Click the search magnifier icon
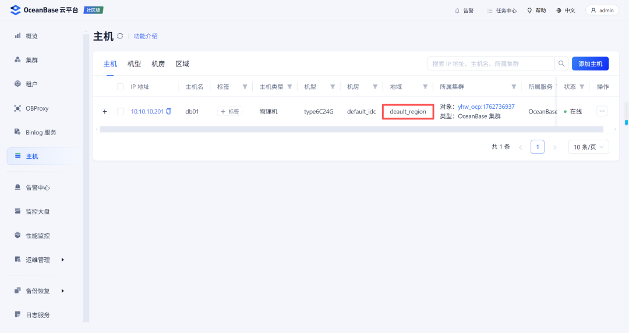The image size is (629, 333). point(561,63)
